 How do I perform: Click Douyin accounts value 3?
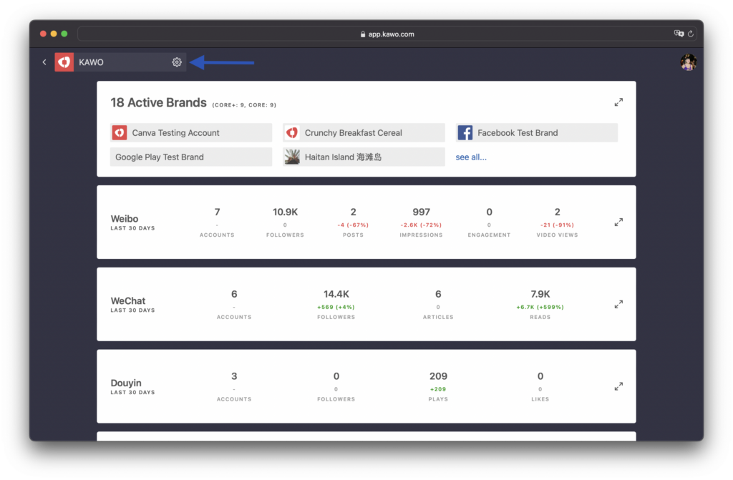234,376
